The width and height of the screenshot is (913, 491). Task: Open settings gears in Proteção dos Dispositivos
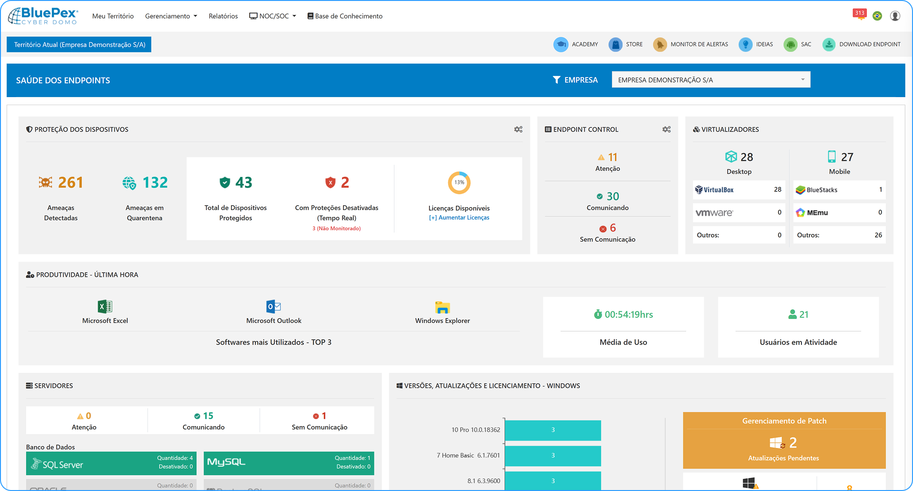click(518, 129)
